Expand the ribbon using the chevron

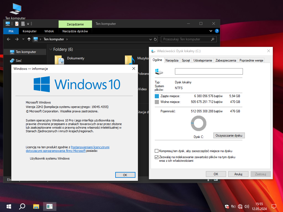coord(211,31)
